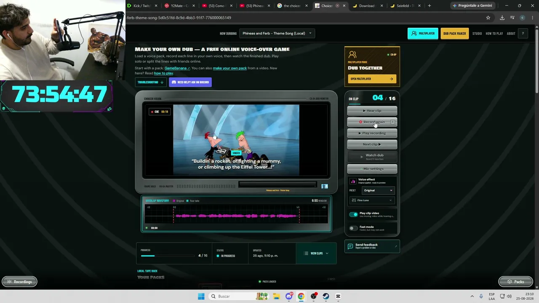
Task: Open the Now Dubbing pack dropdown
Action: click(x=277, y=33)
